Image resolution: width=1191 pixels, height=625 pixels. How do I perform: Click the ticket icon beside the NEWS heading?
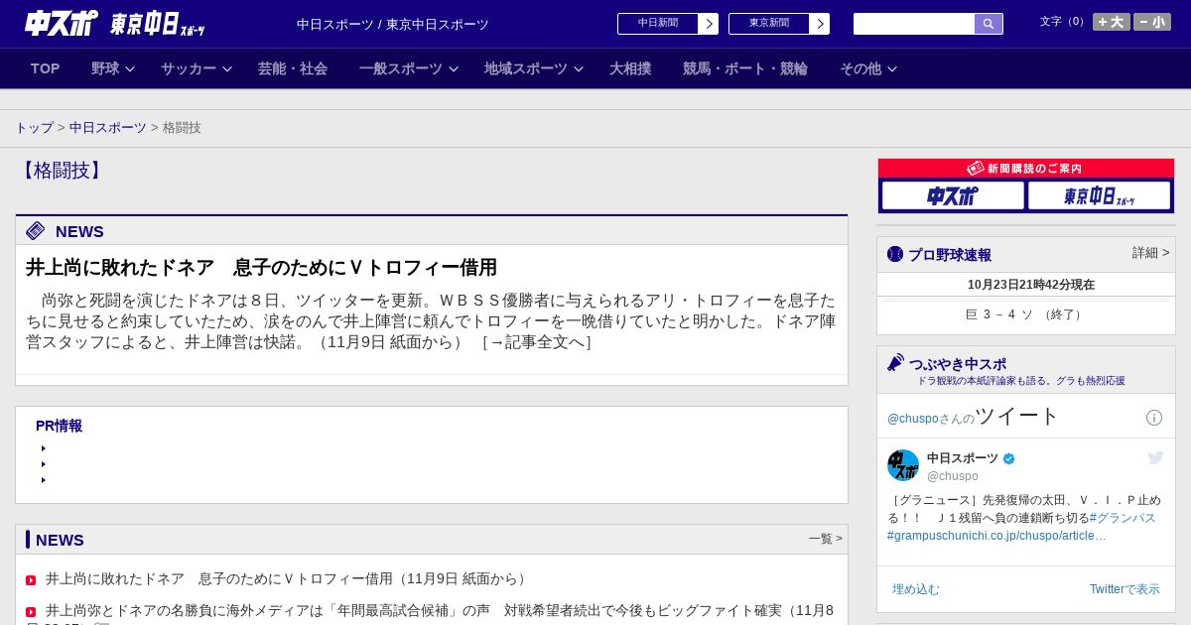click(x=35, y=231)
